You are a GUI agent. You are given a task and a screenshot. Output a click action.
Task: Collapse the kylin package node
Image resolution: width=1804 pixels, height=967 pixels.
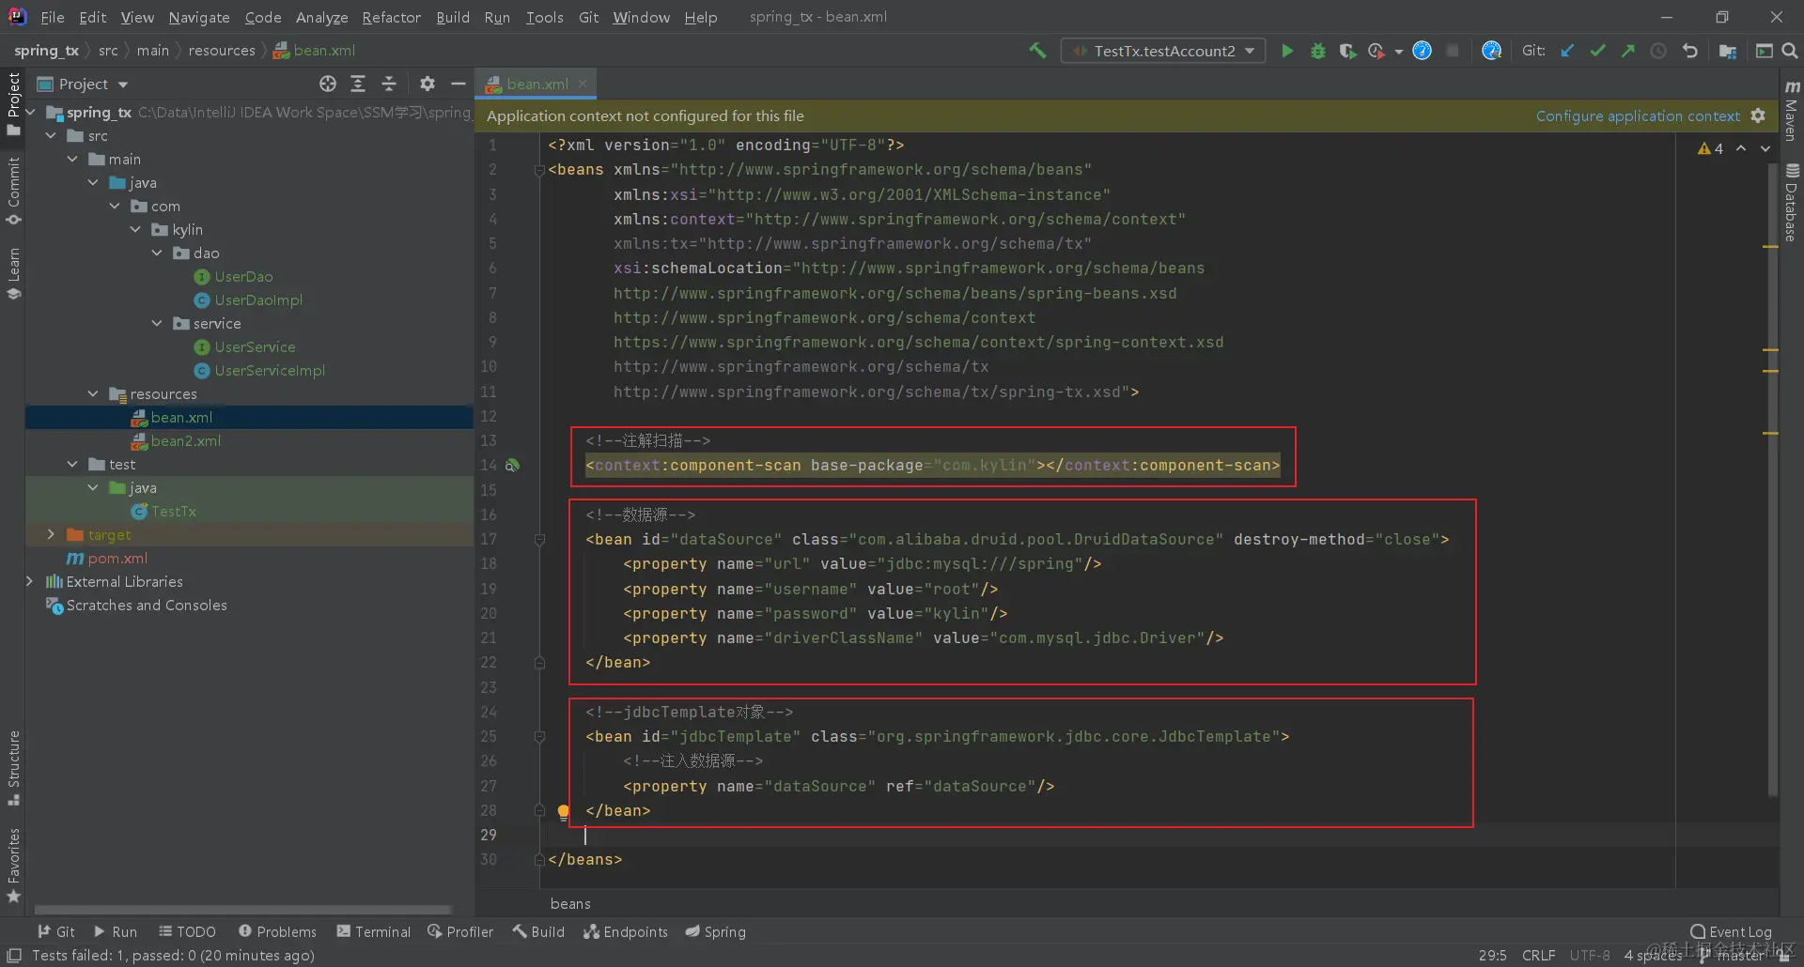[x=135, y=229]
